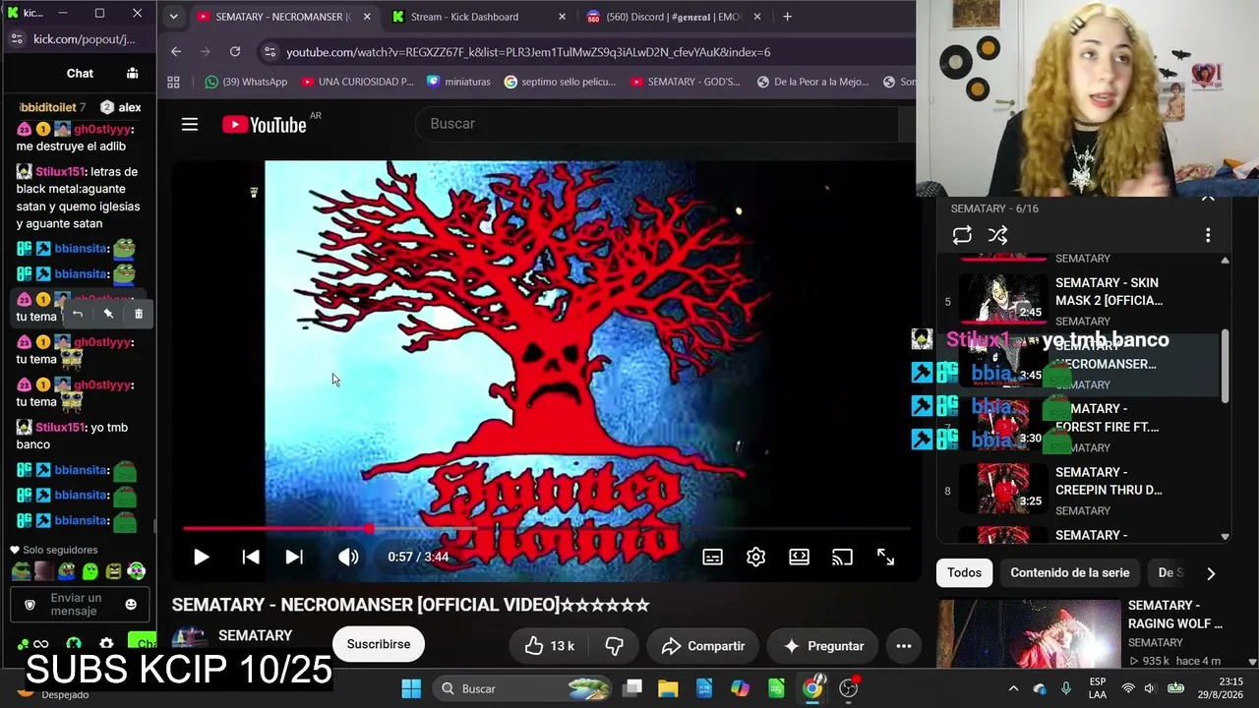This screenshot has height=708, width=1259.
Task: Open Kick chat settings gear
Action: [x=106, y=644]
